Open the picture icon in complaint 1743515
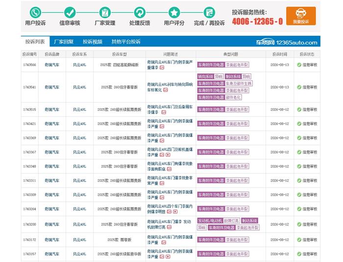The image size is (343, 262). (164, 112)
